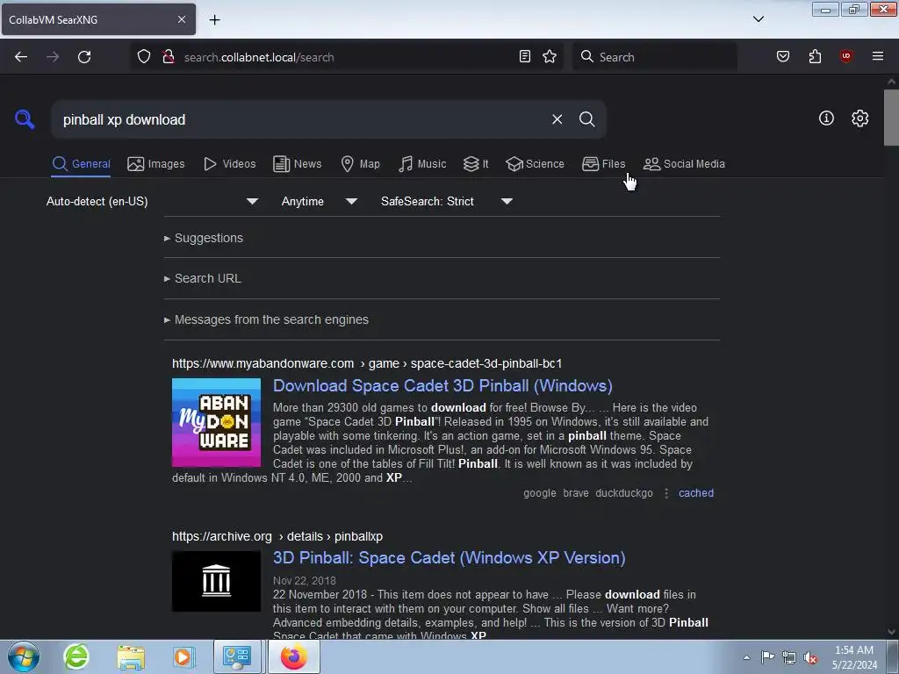The height and width of the screenshot is (674, 899).
Task: Switch to the Map category
Action: [x=360, y=164]
